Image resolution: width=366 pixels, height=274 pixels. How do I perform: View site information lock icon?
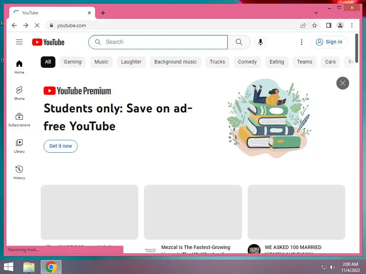pos(51,25)
